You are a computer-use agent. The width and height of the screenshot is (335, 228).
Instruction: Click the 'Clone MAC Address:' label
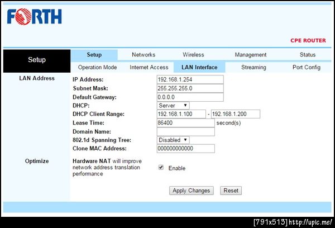point(99,149)
